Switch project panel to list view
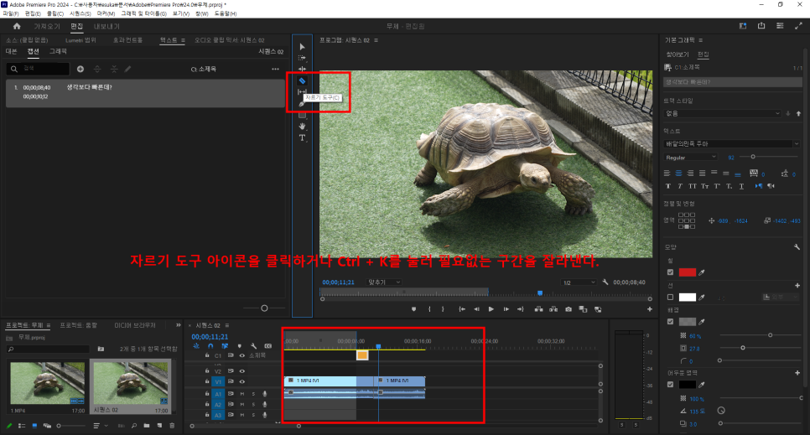The image size is (810, 435). coord(22,426)
